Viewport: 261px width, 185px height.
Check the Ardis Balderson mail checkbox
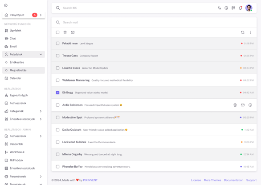(x=57, y=105)
